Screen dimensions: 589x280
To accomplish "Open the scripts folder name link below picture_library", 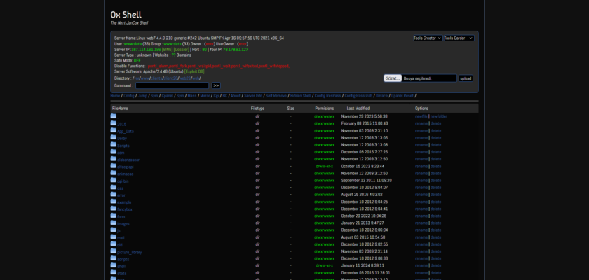I will pyautogui.click(x=123, y=260).
